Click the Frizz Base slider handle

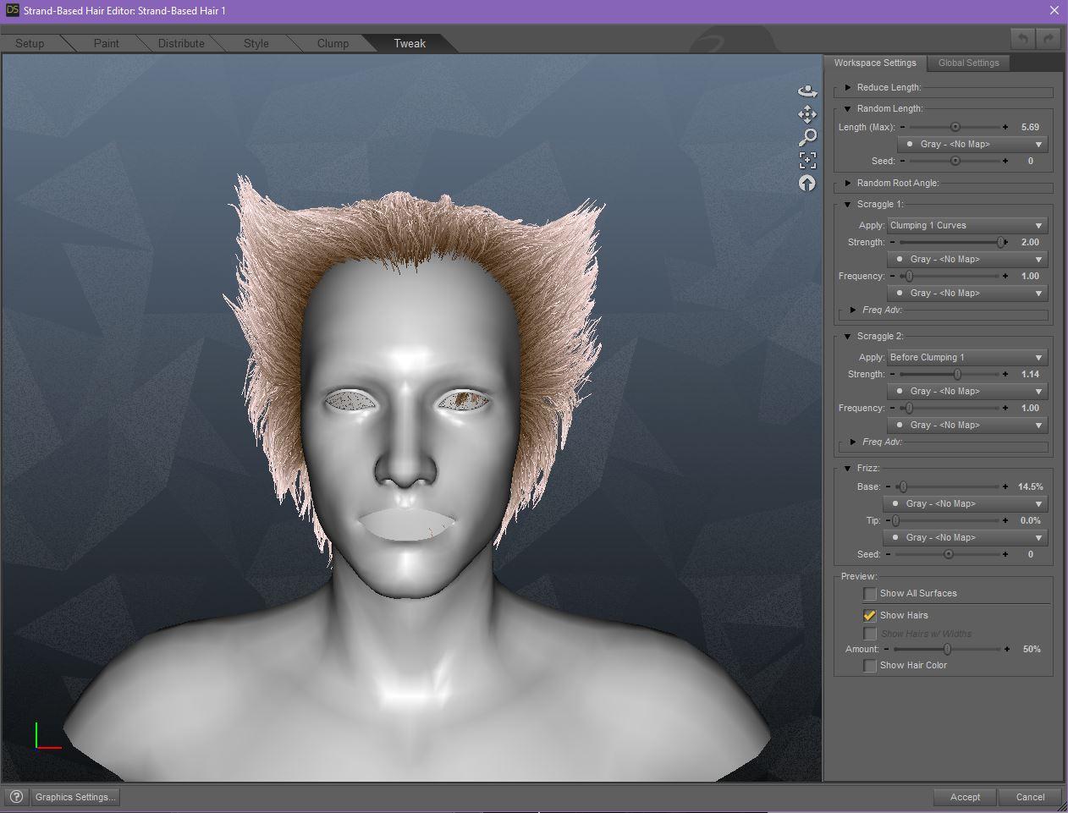tap(903, 487)
